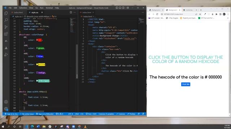Open the Help menu
Screen dimensions: 231x129
pyautogui.click(x=57, y=8)
